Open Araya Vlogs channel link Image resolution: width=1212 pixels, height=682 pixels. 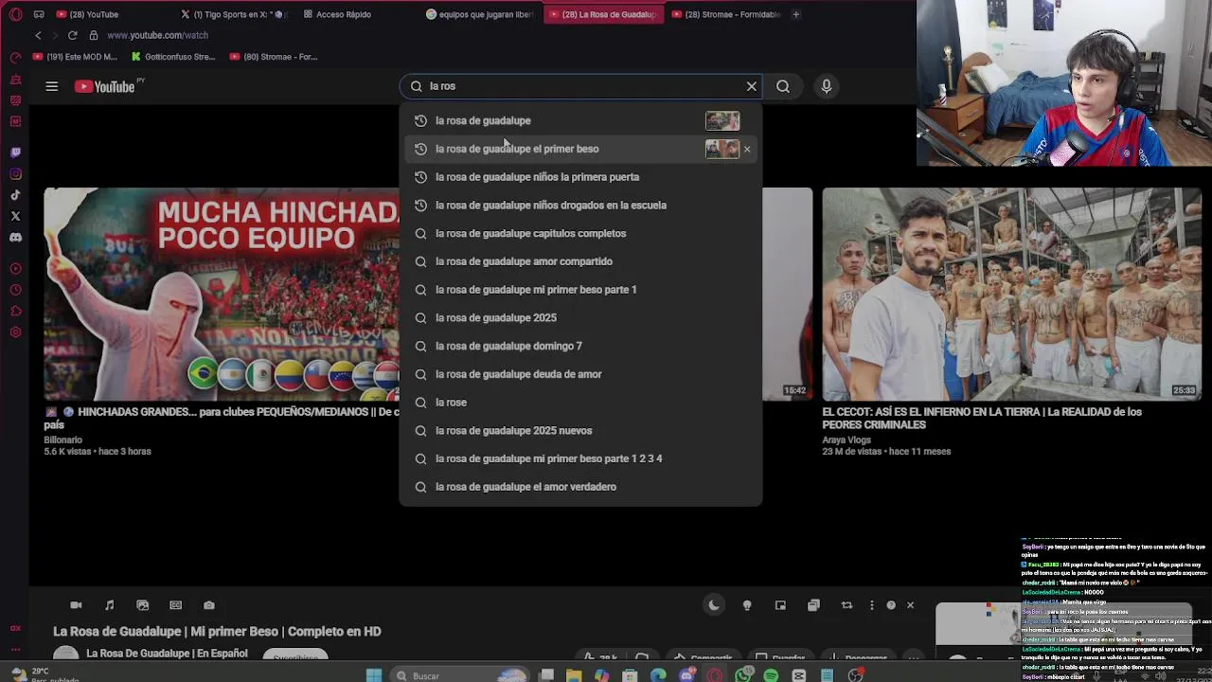point(847,440)
